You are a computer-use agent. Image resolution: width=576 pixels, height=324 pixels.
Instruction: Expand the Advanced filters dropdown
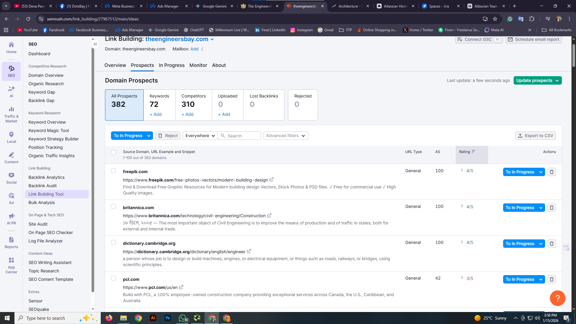[286, 136]
